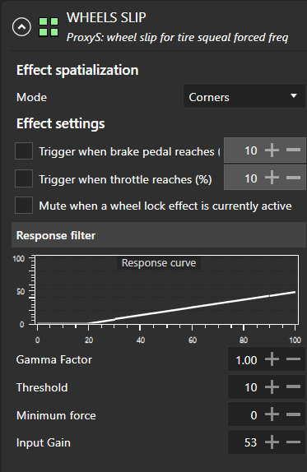Image resolution: width=307 pixels, height=472 pixels.
Task: Decrease brake pedal trigger value with minus
Action: tap(293, 150)
